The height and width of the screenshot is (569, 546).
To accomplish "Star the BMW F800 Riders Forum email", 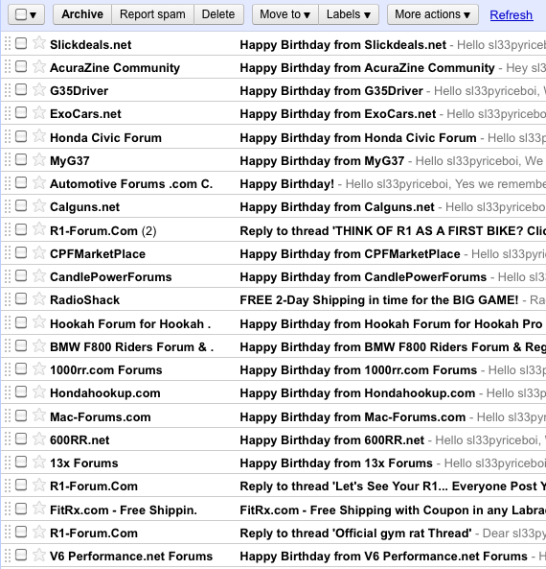I will pos(38,345).
